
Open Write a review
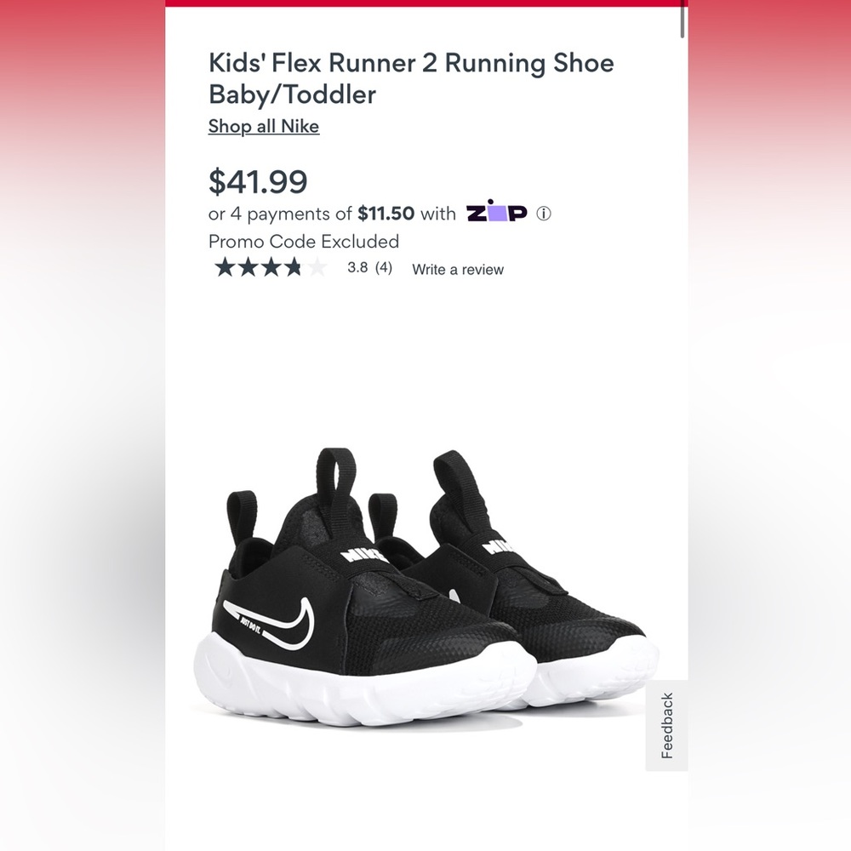tap(456, 269)
